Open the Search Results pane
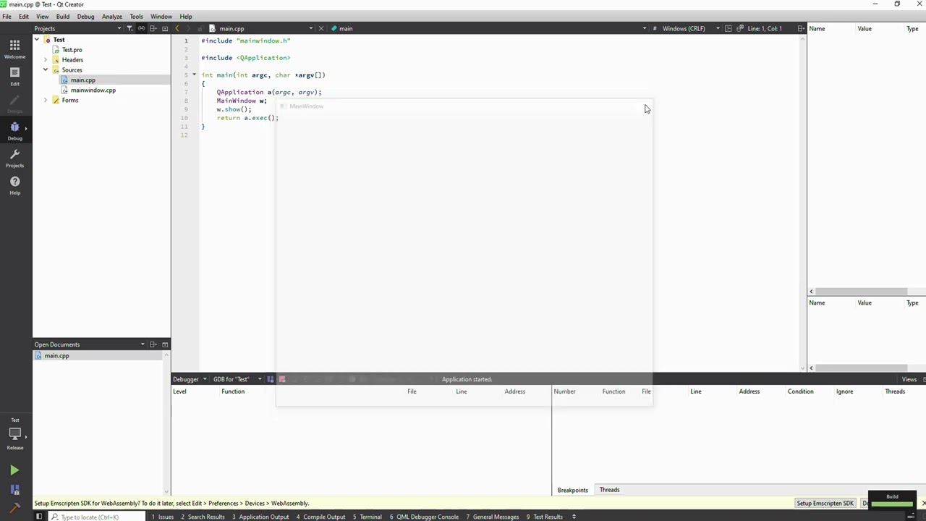The width and height of the screenshot is (926, 521). pyautogui.click(x=203, y=517)
